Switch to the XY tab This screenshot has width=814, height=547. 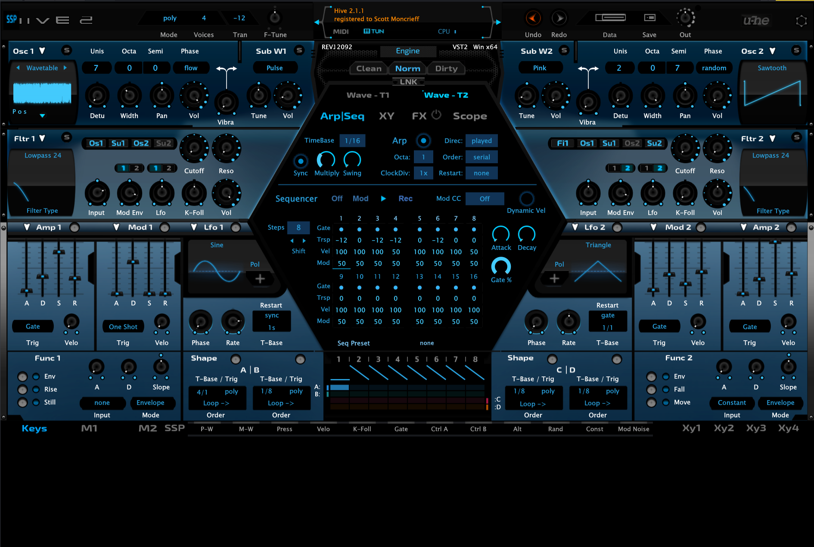coord(386,116)
